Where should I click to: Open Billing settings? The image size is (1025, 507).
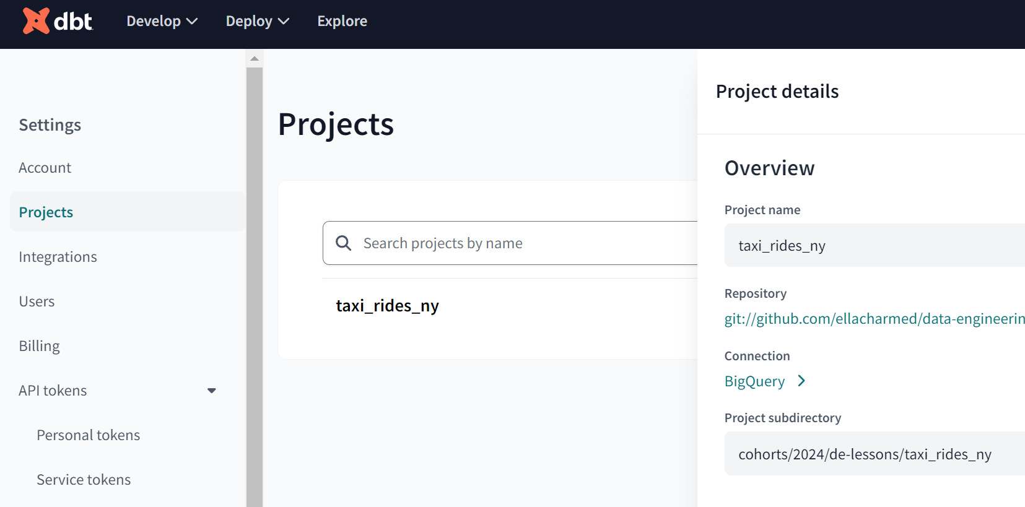coord(39,346)
